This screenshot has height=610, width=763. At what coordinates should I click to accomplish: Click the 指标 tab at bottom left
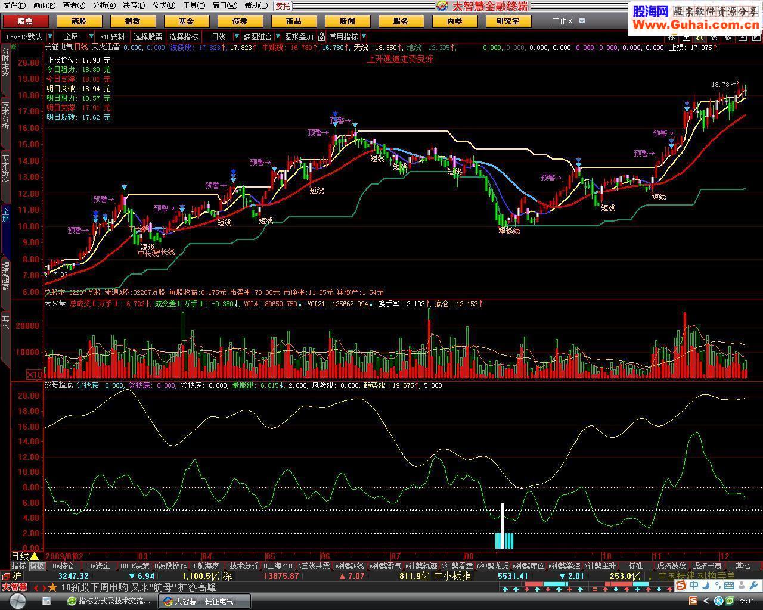(x=19, y=565)
